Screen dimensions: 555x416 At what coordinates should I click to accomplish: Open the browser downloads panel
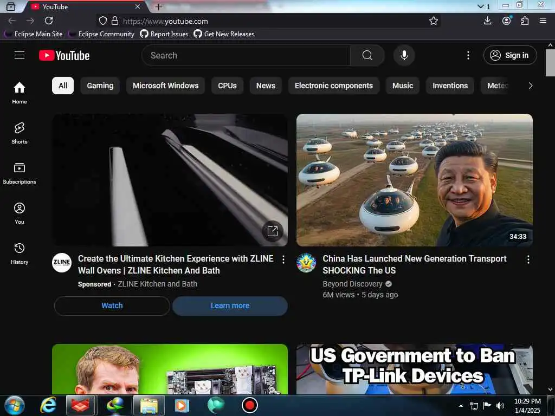pyautogui.click(x=487, y=21)
